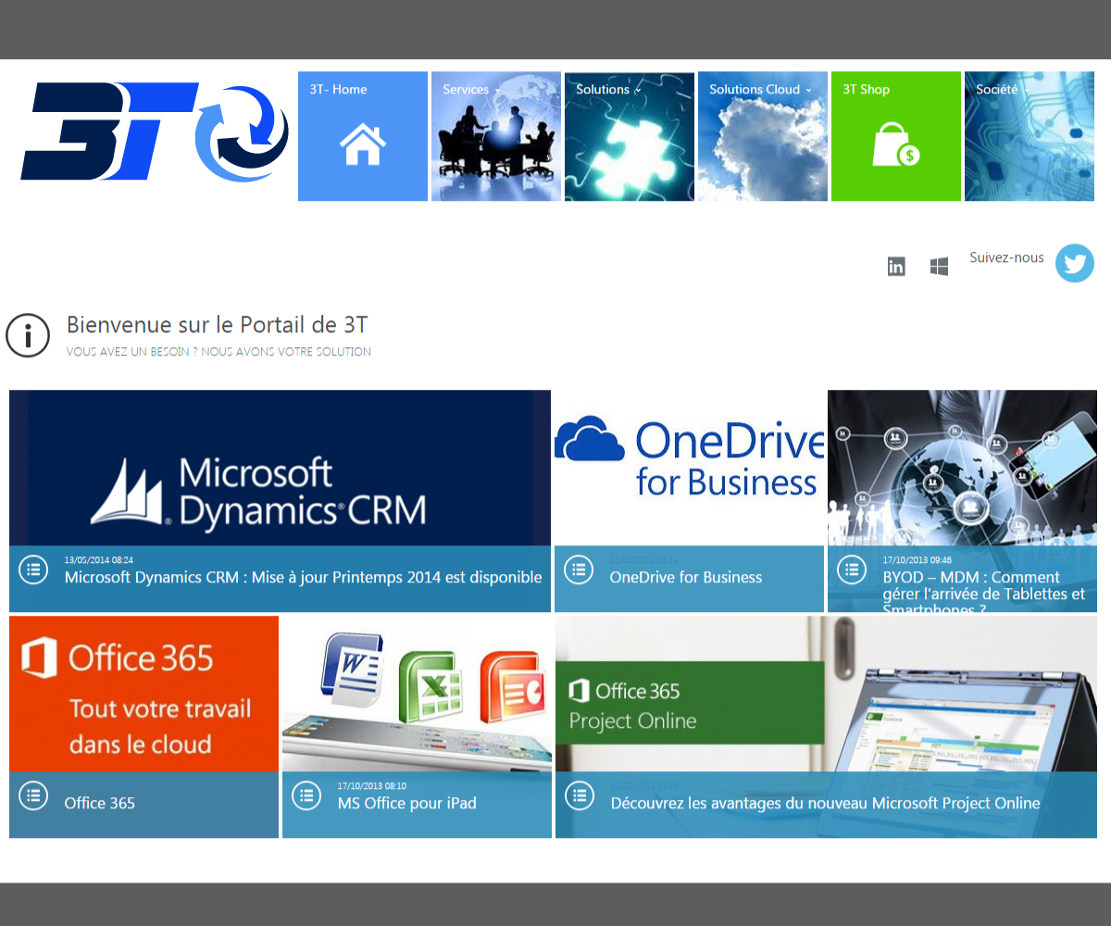Click list icon beside OneDrive for Business title

(x=579, y=569)
